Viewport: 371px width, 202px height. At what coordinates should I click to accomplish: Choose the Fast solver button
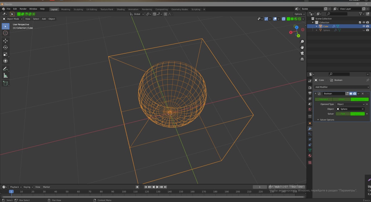pyautogui.click(x=343, y=114)
